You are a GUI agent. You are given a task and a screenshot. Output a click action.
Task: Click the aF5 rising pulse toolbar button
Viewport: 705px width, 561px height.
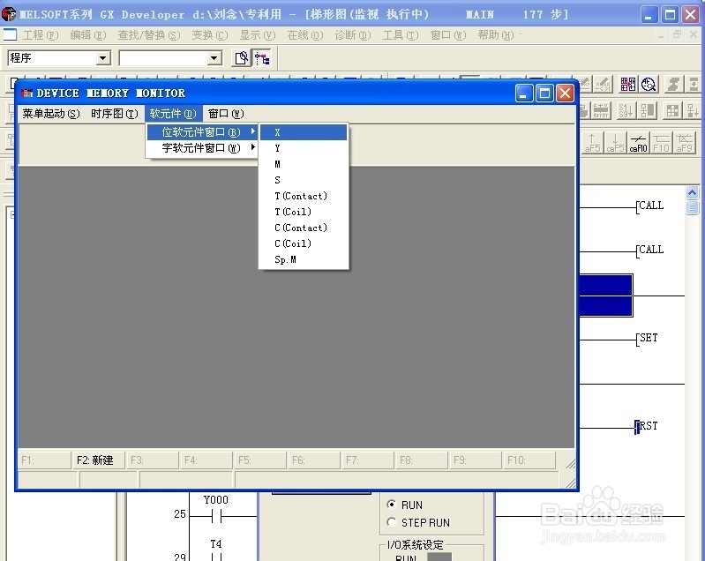point(592,143)
